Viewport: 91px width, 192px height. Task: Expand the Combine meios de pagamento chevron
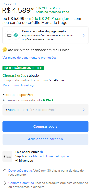(x=84, y=36)
